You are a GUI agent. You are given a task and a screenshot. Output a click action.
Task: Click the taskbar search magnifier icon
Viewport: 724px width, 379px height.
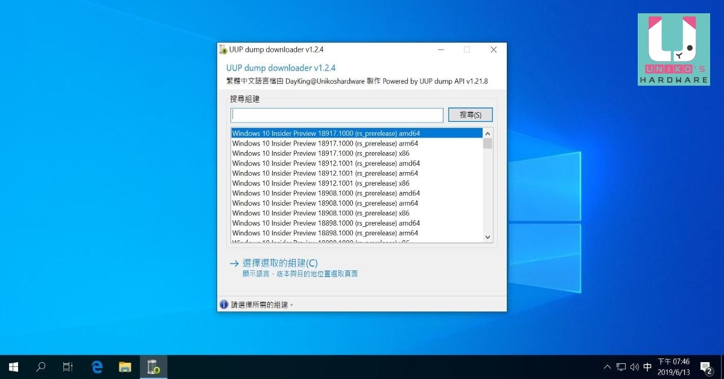pos(41,366)
